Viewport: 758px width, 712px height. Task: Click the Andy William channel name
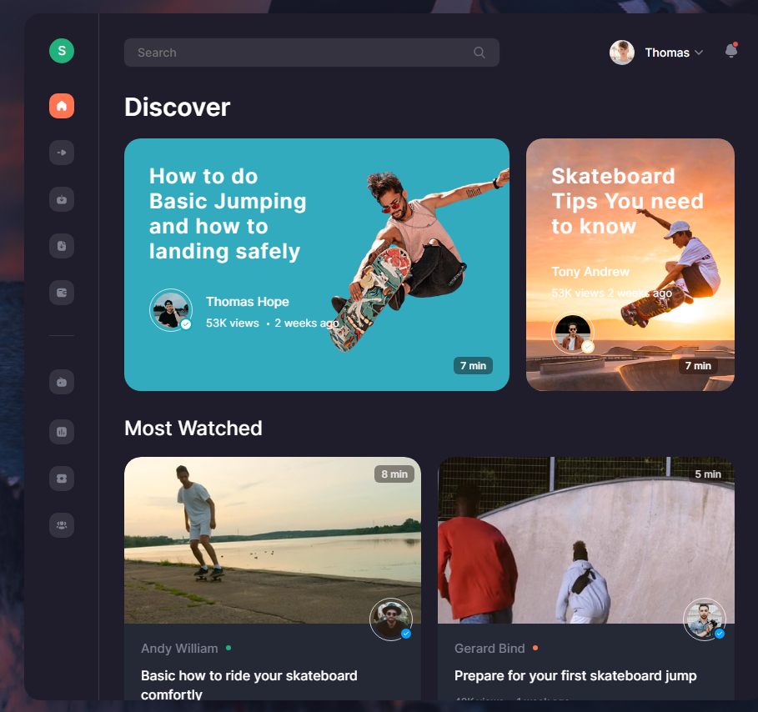tap(179, 649)
